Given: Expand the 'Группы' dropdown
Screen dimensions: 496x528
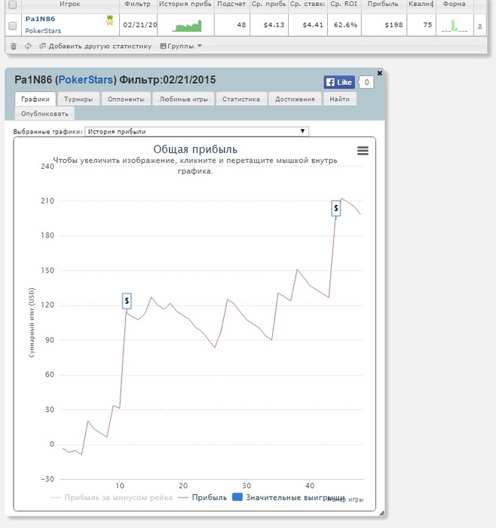Looking at the screenshot, I should tap(181, 46).
